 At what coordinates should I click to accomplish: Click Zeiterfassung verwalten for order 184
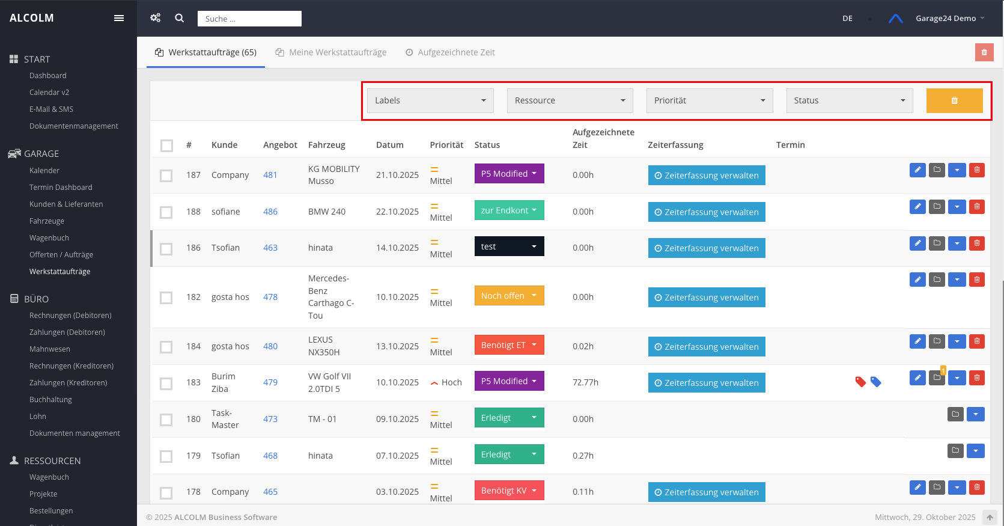click(x=706, y=347)
